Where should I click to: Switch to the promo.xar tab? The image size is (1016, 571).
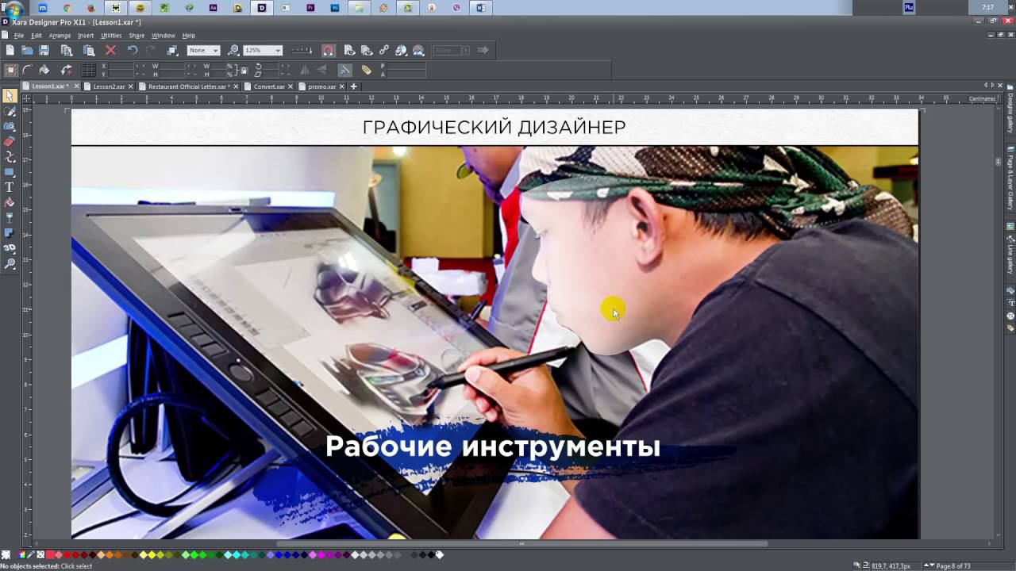click(322, 86)
